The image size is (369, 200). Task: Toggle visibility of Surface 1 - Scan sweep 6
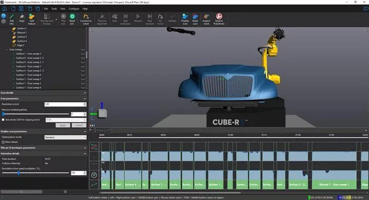tap(83, 75)
